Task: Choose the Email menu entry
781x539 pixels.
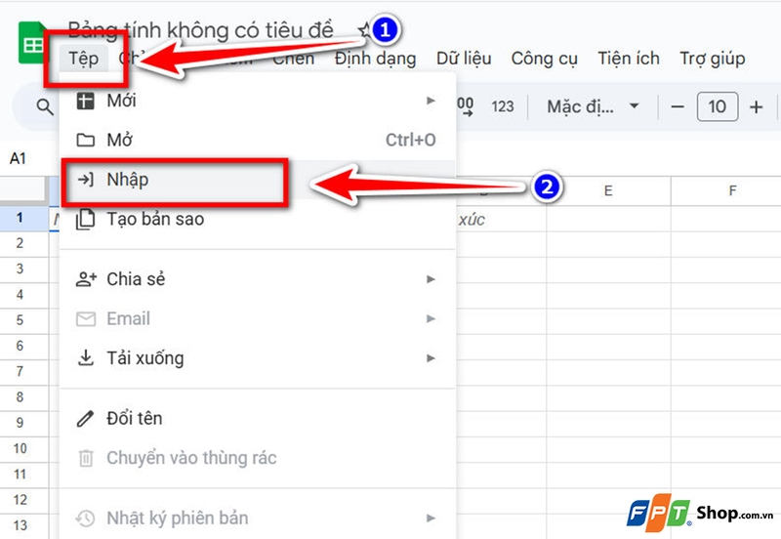Action: pyautogui.click(x=257, y=319)
